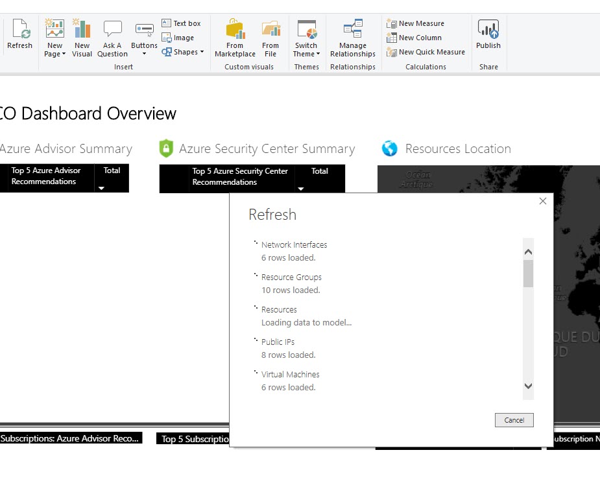Open Manage Relationships
This screenshot has height=483, width=600.
(x=353, y=38)
